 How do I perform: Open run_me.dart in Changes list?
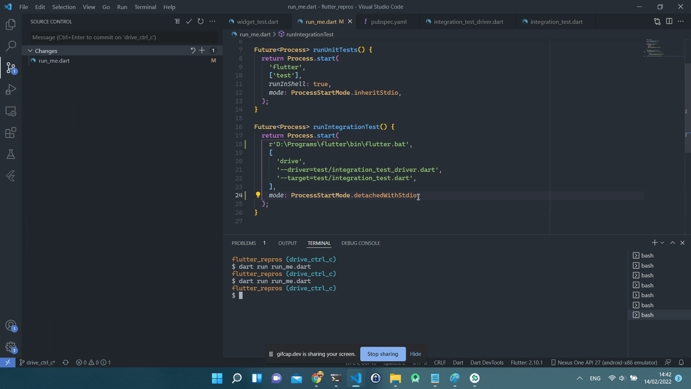pos(54,61)
